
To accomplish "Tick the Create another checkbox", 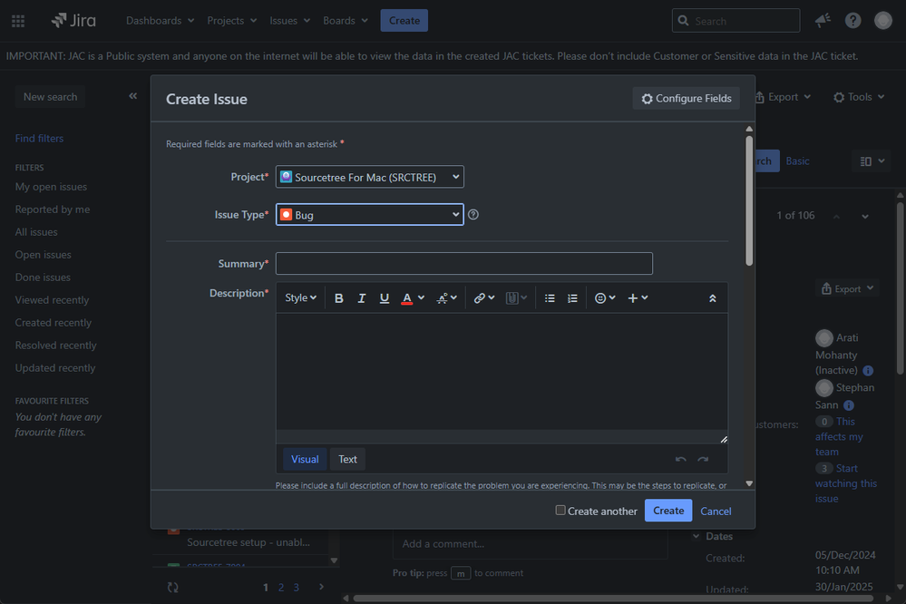I will coord(560,510).
